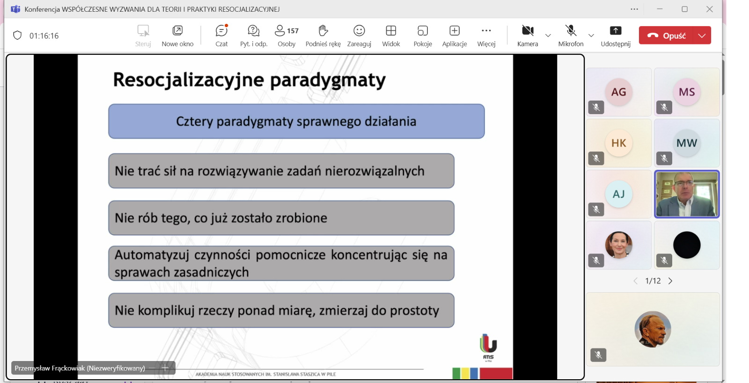The width and height of the screenshot is (749, 383).
Task: Change layout via Widok icon
Action: point(391,36)
